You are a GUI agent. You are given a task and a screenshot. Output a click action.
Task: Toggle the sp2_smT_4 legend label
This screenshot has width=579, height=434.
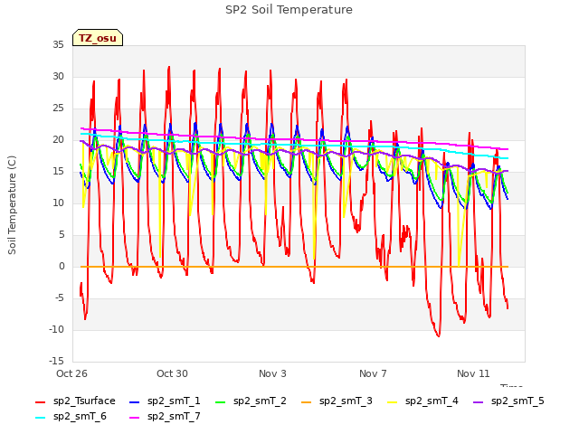pos(432,401)
